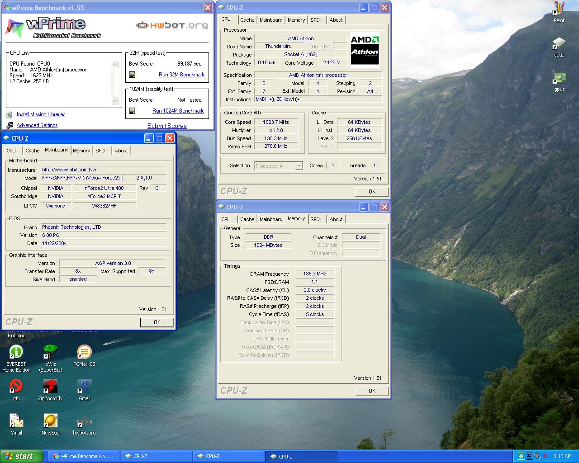Screen dimensions: 579x463
Task: Open PCMark05 desktop icon
Action: (x=84, y=355)
